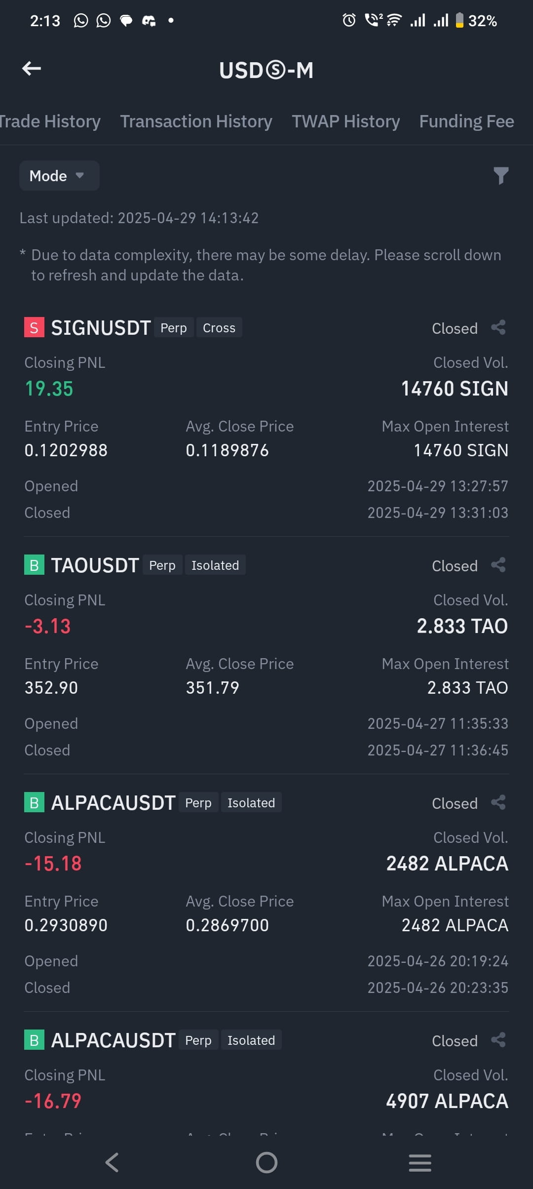Open the filter funnel icon
Screen dimensions: 533x1189
click(500, 176)
